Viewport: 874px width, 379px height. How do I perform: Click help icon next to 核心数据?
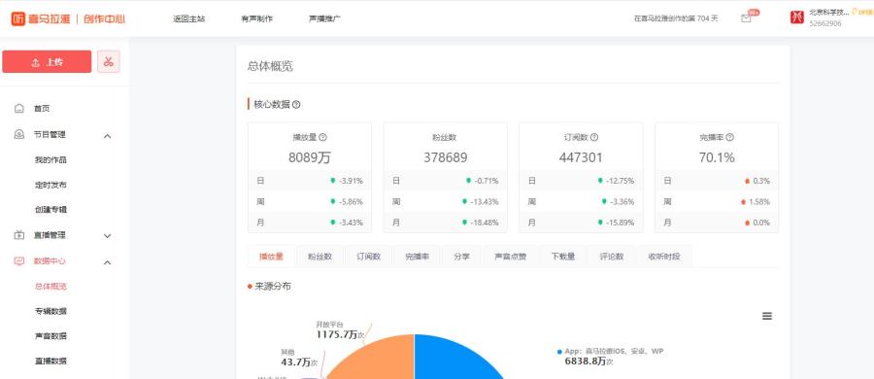[296, 104]
